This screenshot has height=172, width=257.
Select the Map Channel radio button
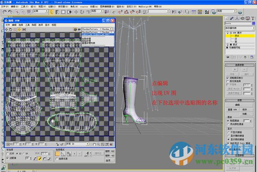tap(228, 121)
